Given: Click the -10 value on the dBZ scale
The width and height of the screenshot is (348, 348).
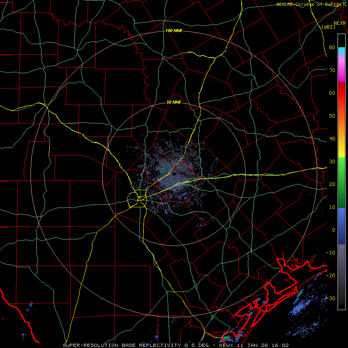Looking at the screenshot, I should 331,252.
